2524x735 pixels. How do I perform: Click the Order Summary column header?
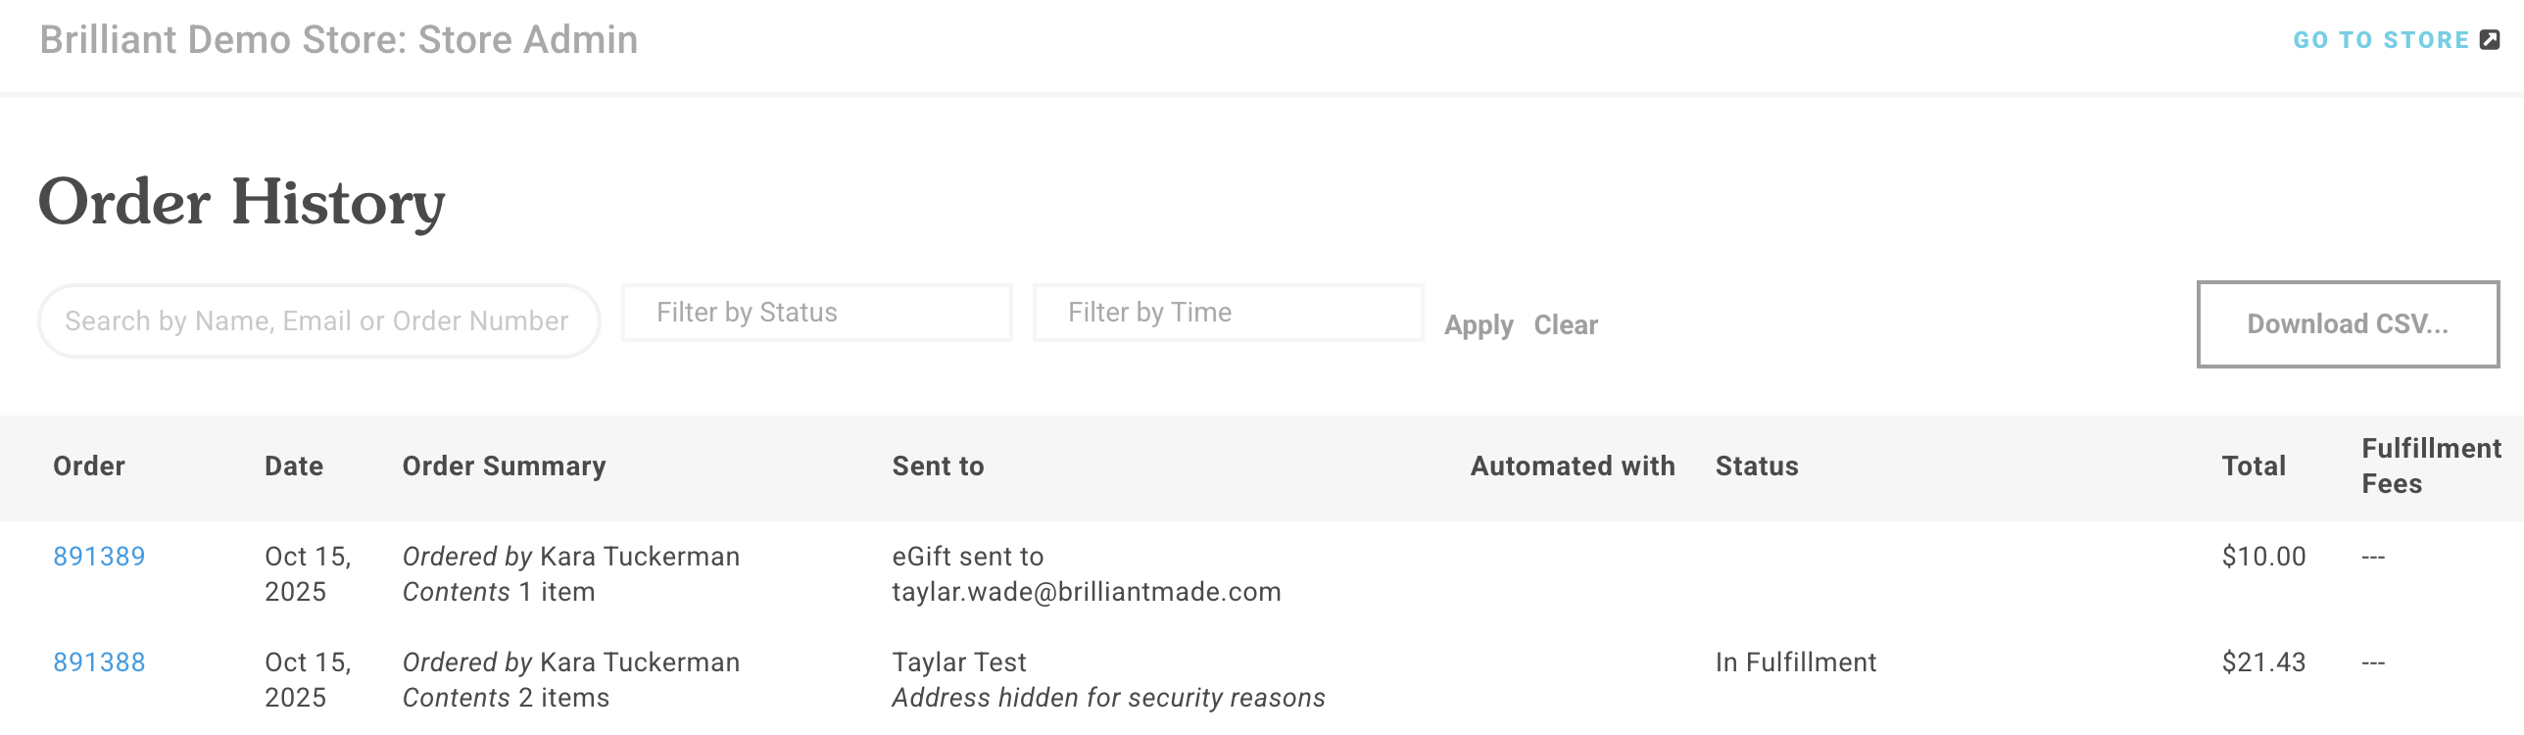[x=505, y=466]
